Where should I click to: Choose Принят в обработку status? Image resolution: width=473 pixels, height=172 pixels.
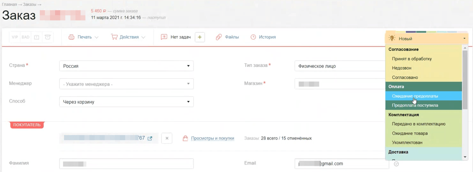click(412, 59)
